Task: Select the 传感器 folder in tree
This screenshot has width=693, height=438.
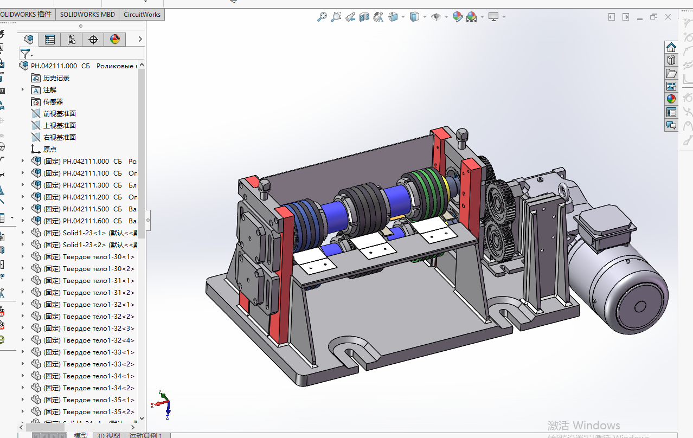Action: click(53, 101)
